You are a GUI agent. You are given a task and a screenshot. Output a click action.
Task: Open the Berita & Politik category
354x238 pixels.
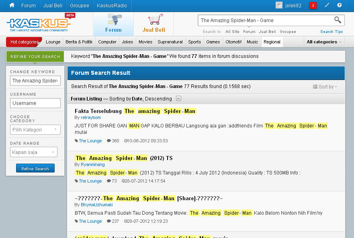[79, 42]
